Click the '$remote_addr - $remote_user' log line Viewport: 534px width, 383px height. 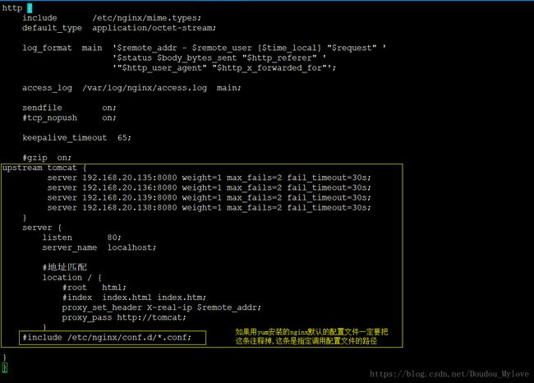[x=249, y=48]
